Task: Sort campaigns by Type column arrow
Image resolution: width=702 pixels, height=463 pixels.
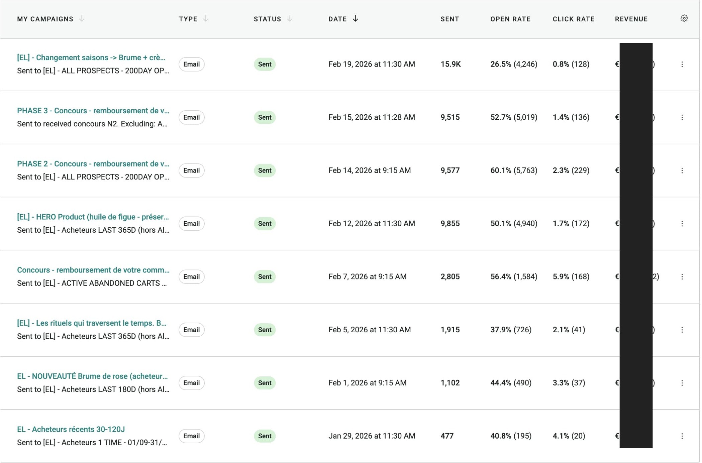Action: 206,19
